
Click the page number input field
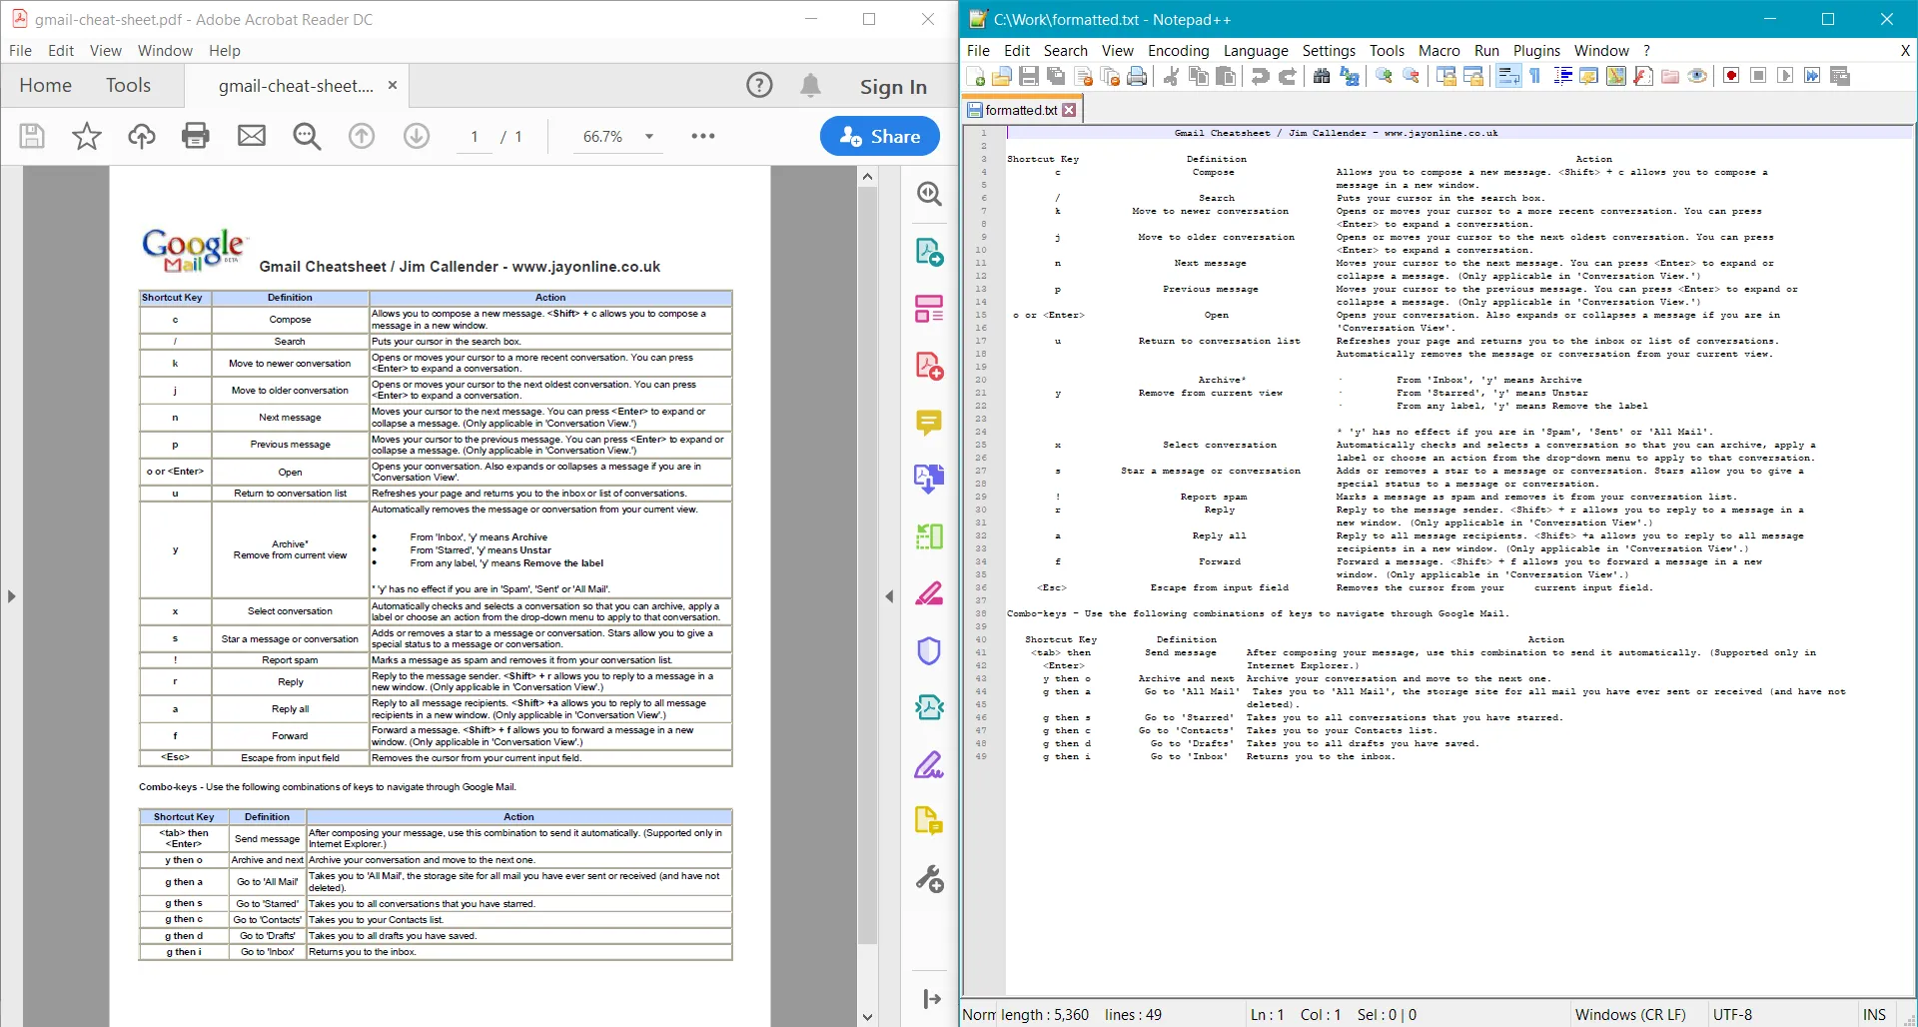coord(475,137)
